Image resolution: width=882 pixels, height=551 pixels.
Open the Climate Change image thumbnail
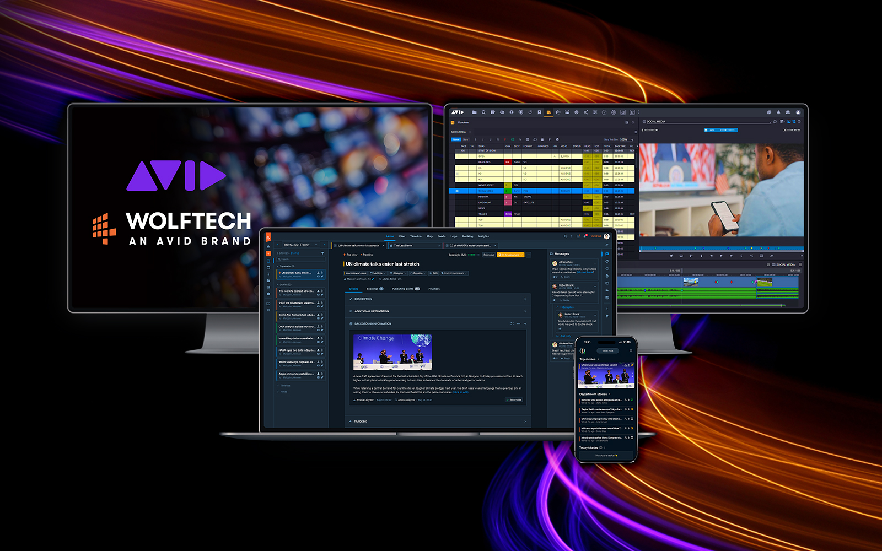(x=392, y=352)
